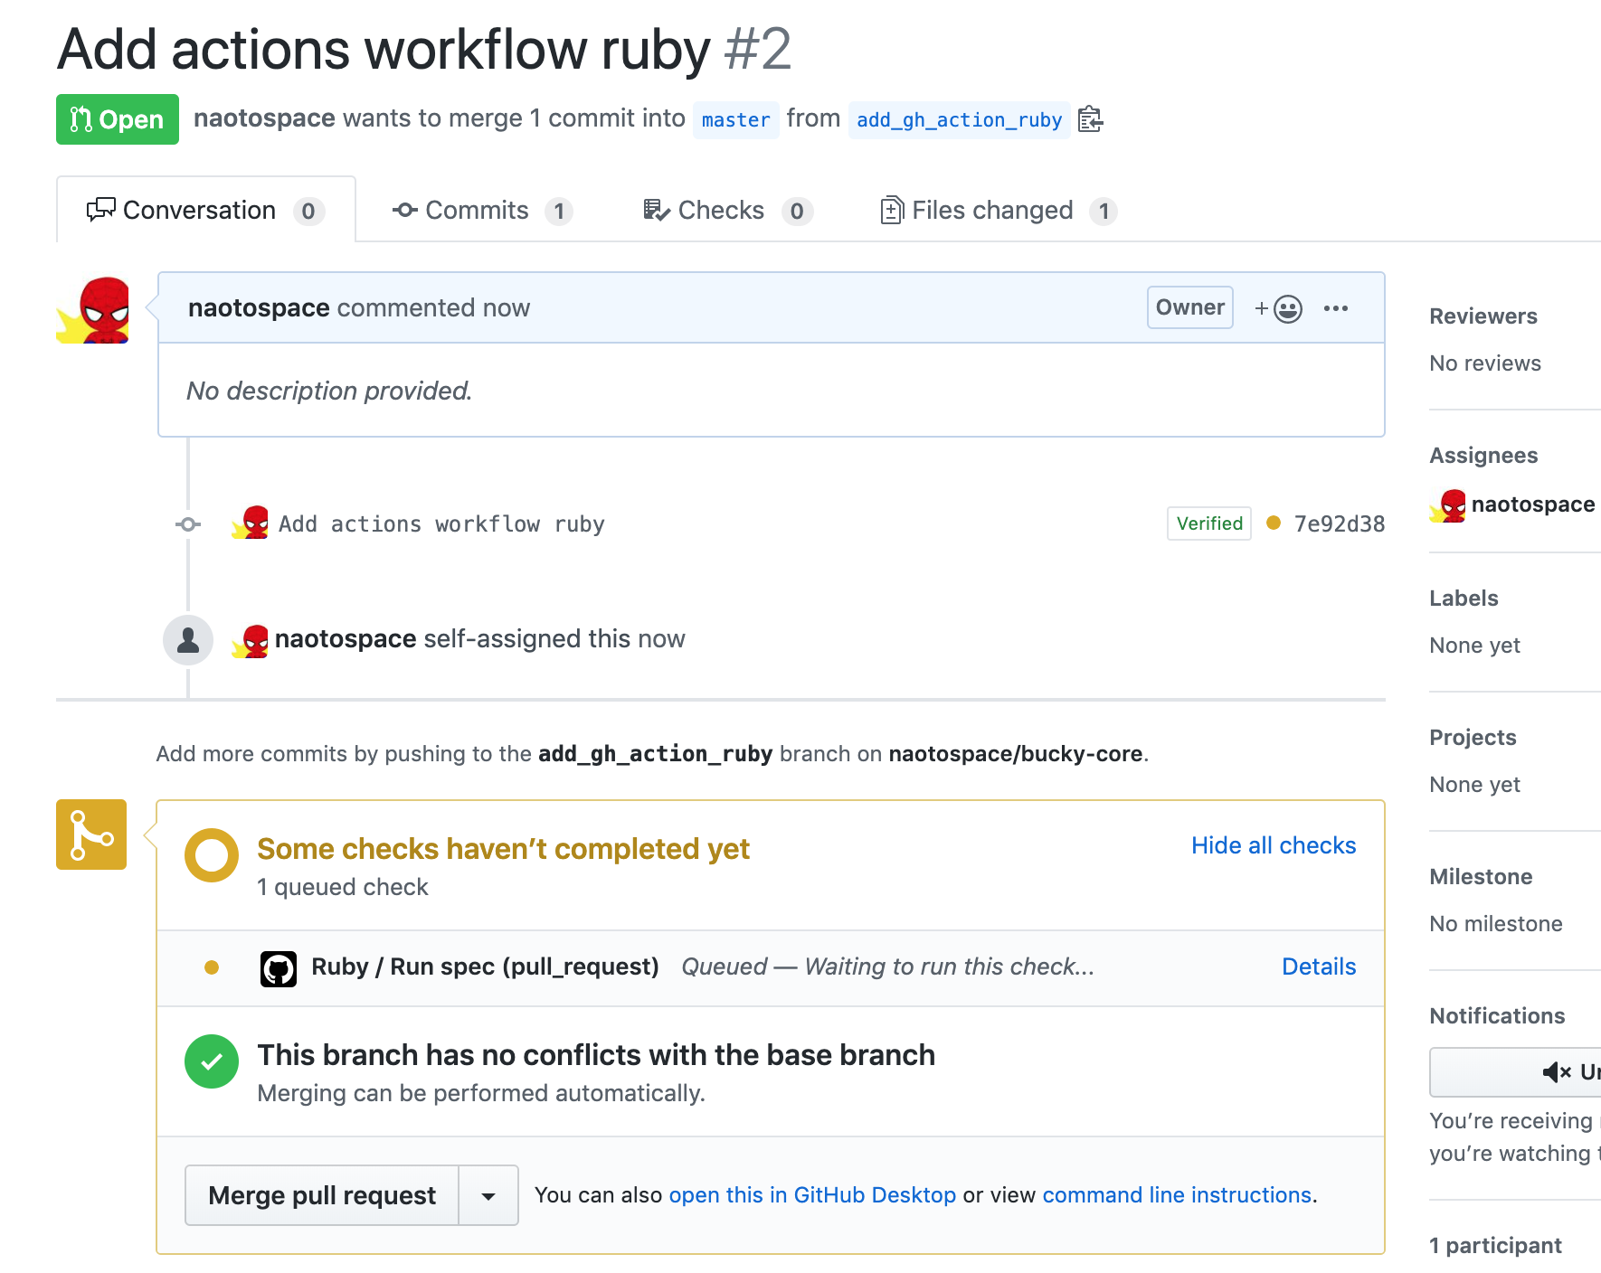The image size is (1601, 1273).
Task: Open the commit Add actions workflow ruby
Action: click(x=441, y=524)
